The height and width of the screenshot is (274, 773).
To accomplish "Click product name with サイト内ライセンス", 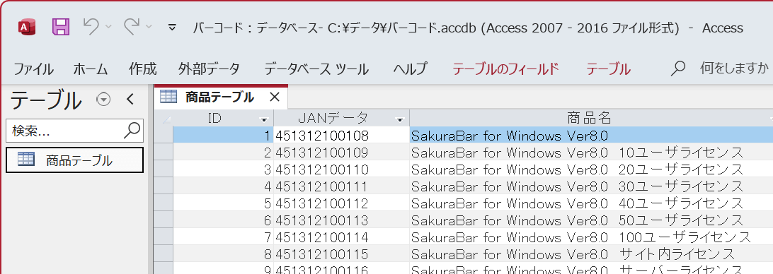I will [x=591, y=254].
